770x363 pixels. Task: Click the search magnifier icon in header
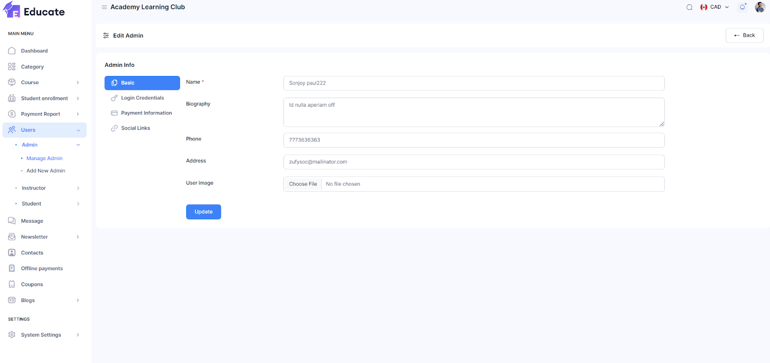click(689, 7)
